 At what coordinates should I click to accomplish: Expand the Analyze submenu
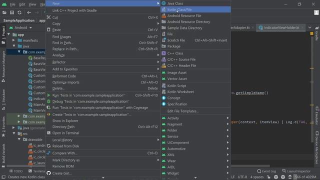(x=103, y=55)
